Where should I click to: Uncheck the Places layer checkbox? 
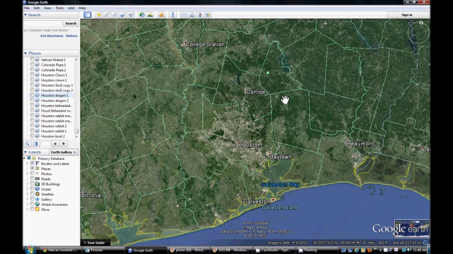tap(32, 169)
